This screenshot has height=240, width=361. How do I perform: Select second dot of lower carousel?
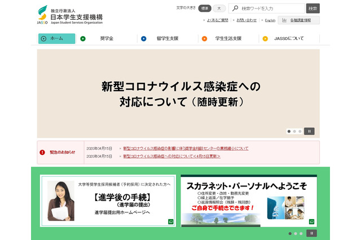[x=296, y=234]
